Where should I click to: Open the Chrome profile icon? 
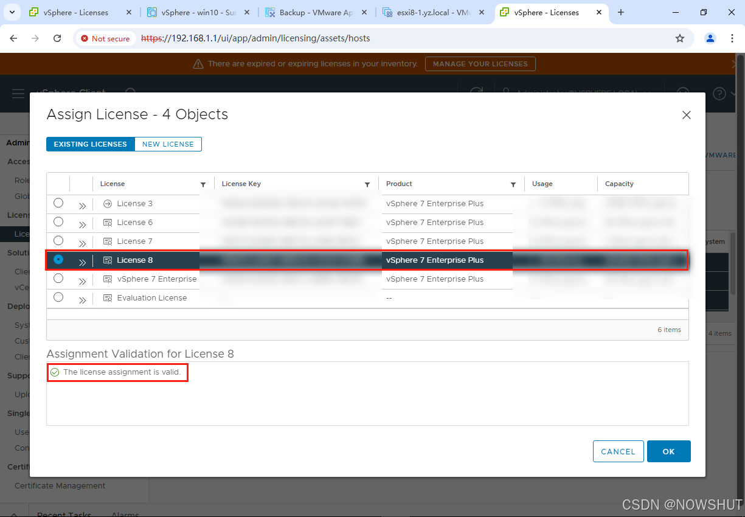710,38
